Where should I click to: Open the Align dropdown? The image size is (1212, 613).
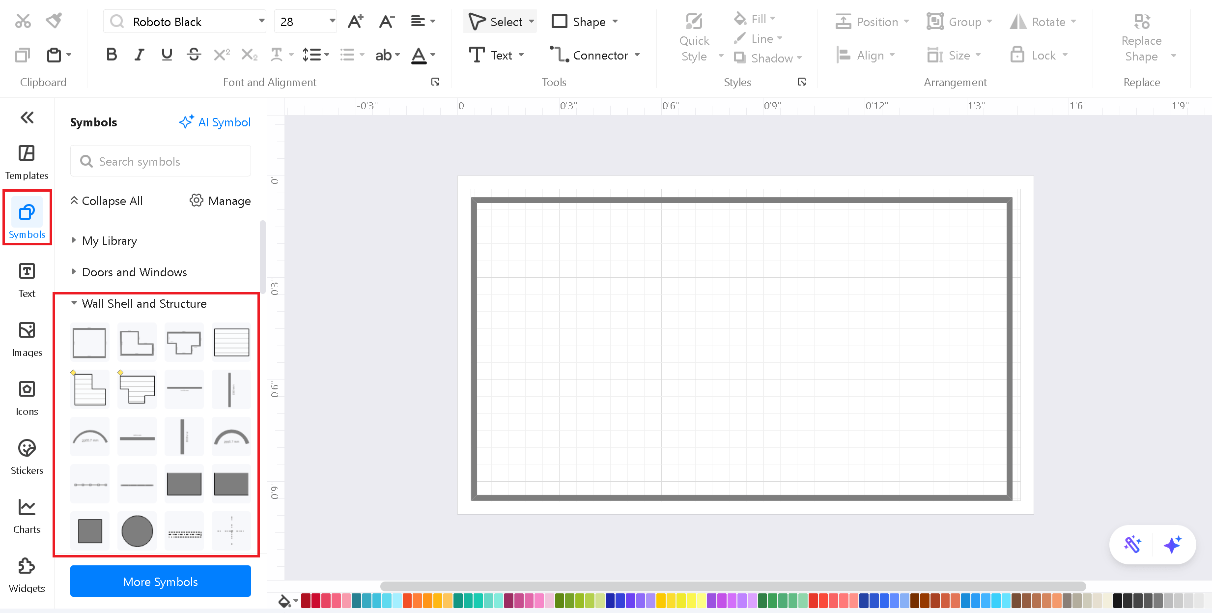coord(866,55)
